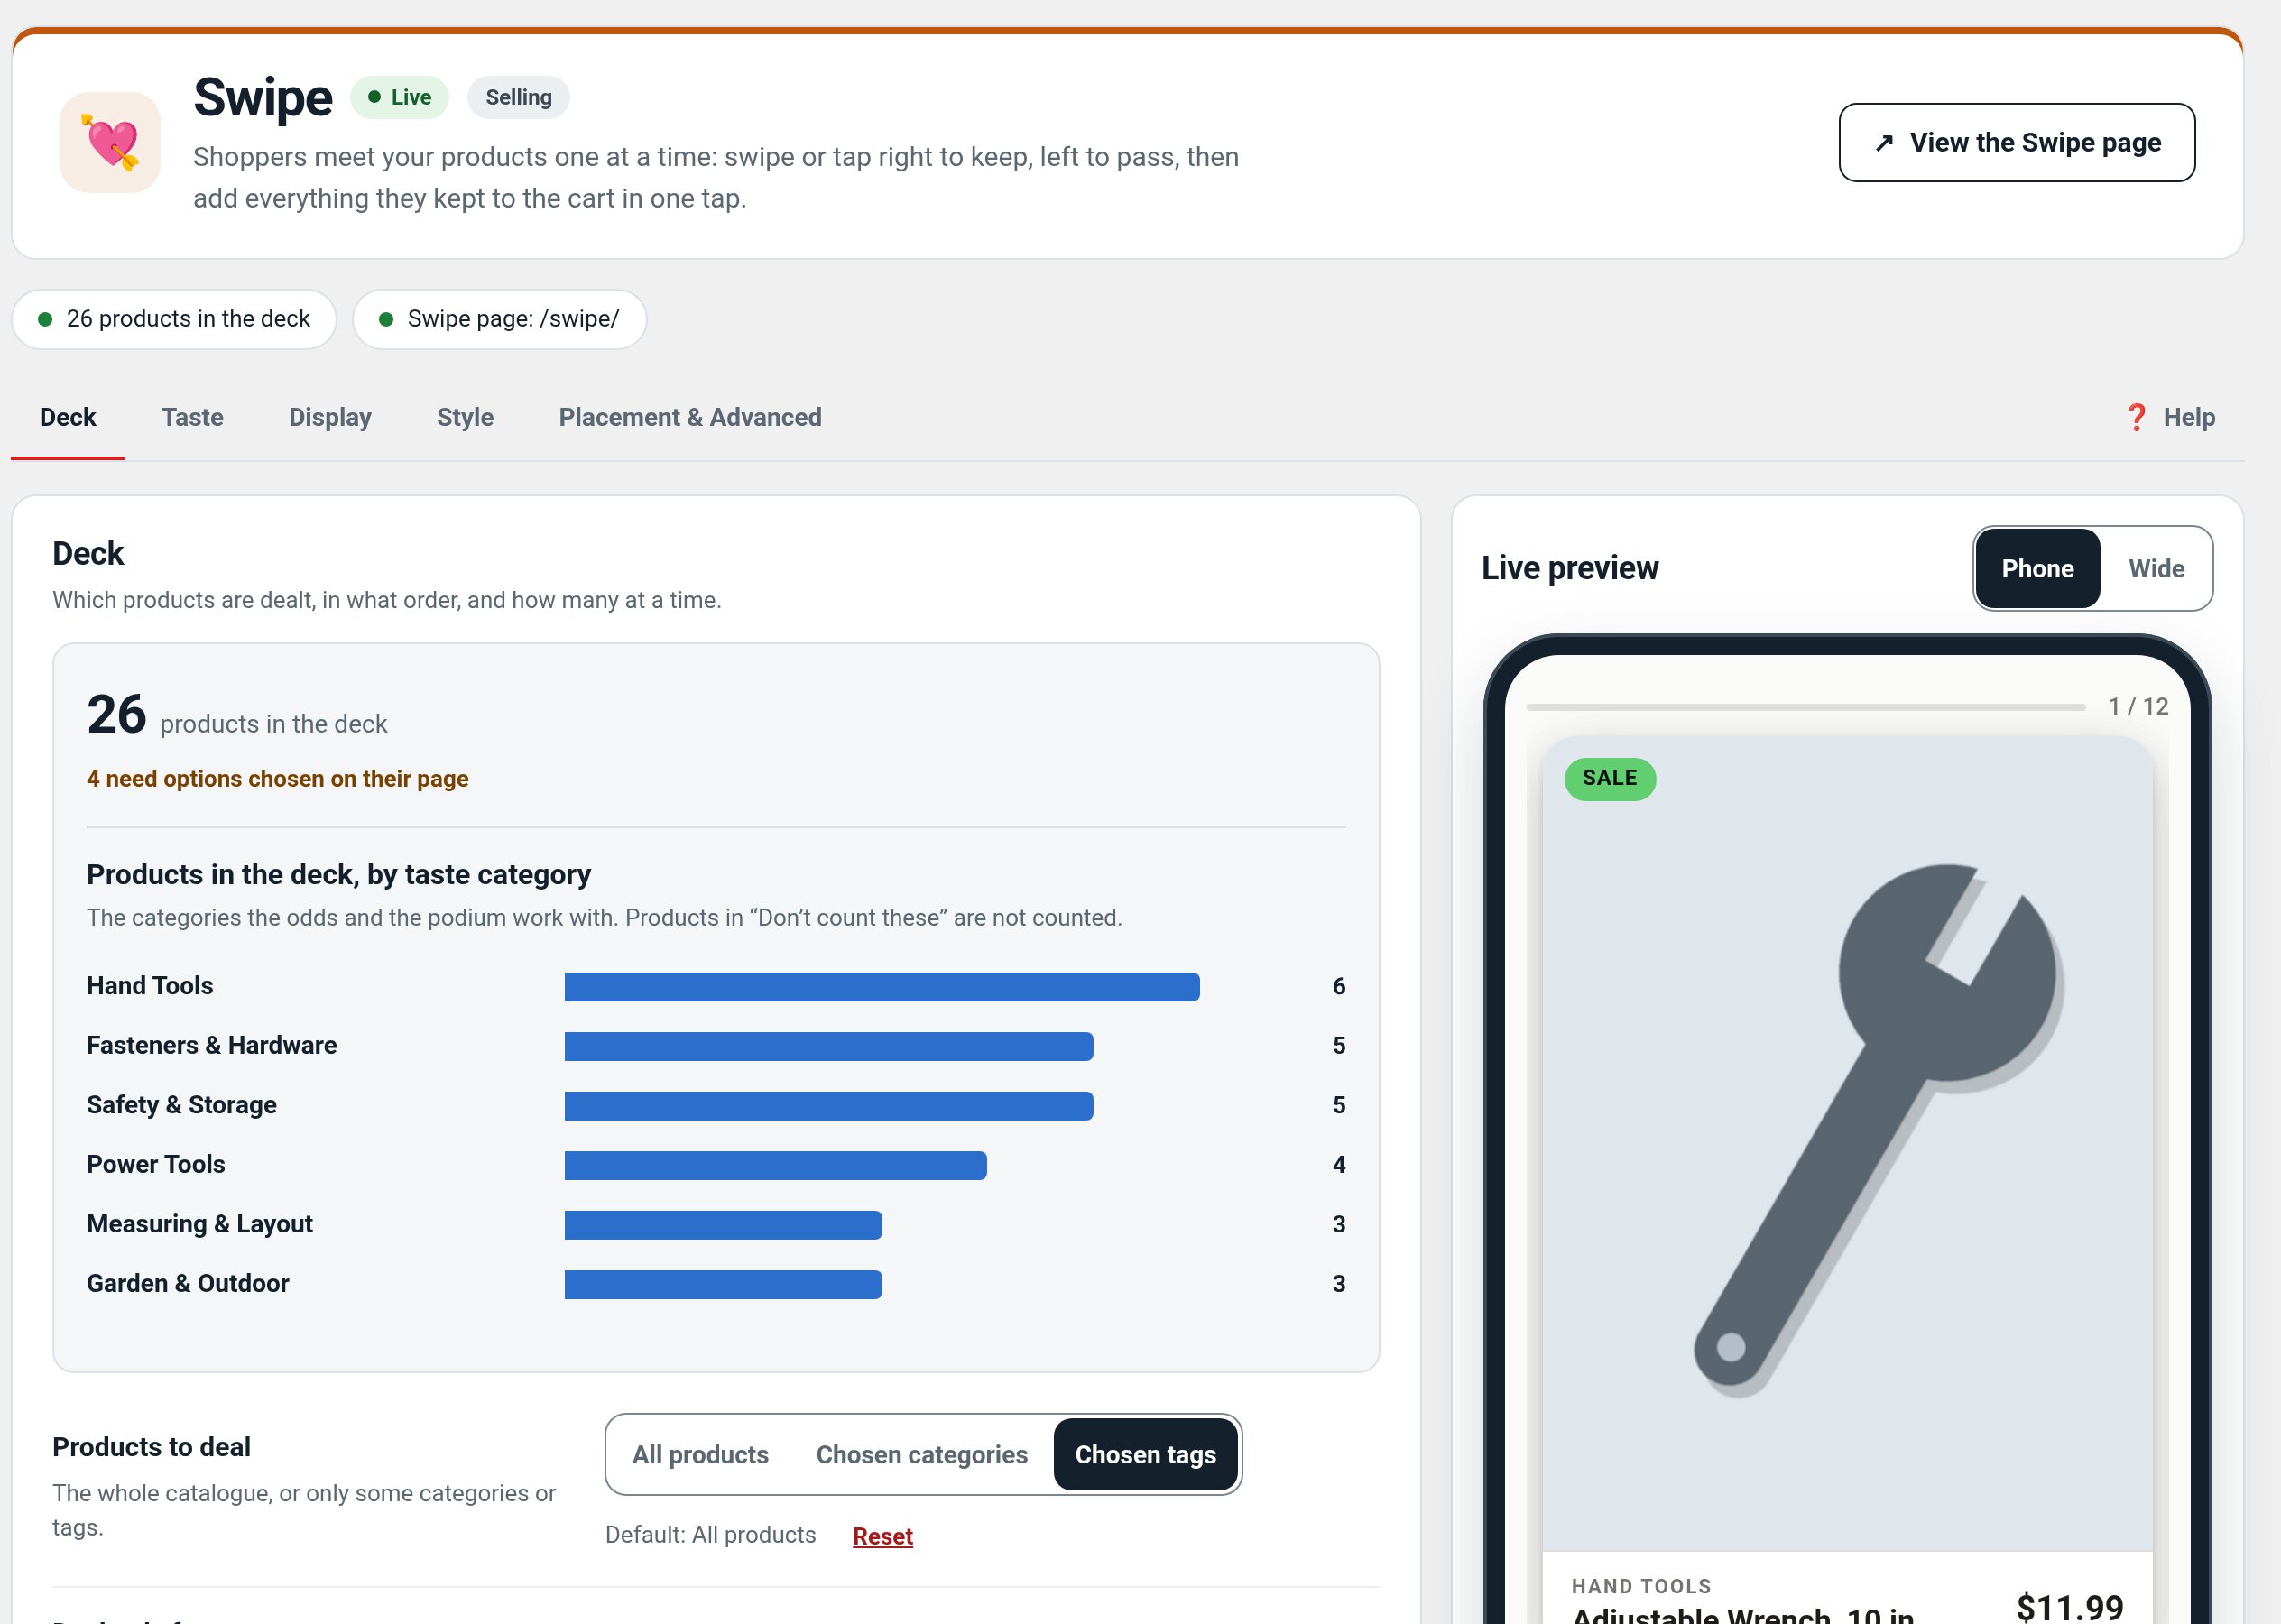Click the Garden & Outdoor row label
The image size is (2281, 1624).
[187, 1284]
